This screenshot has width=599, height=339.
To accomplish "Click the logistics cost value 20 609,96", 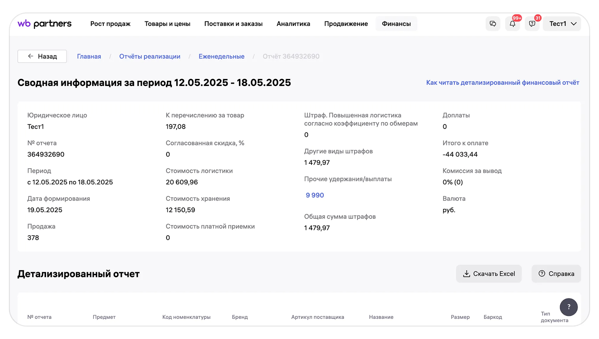I will coord(182,182).
